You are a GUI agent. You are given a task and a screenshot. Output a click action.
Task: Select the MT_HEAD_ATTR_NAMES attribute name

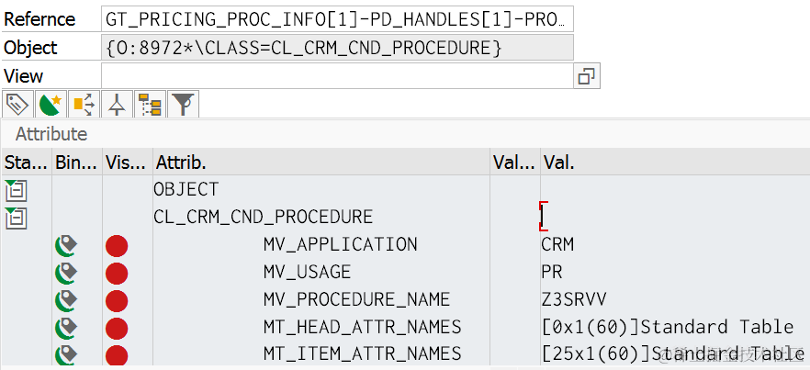tap(362, 328)
